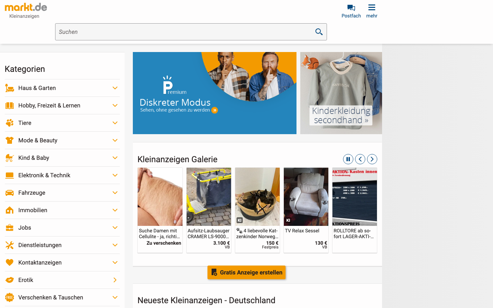Click the Hobby, Freizeit & Lernen book icon

[x=10, y=105]
